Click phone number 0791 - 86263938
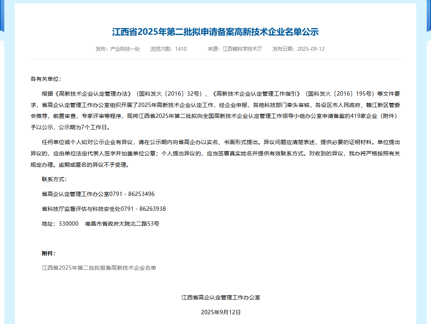The width and height of the screenshot is (431, 324). [143, 209]
